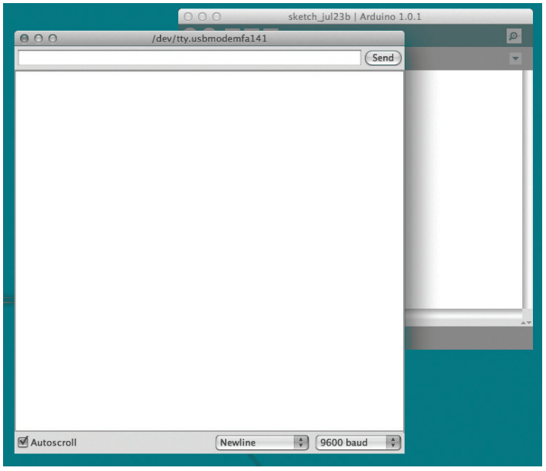Click the Arduino console resize arrows
546x471 pixels.
click(526, 323)
